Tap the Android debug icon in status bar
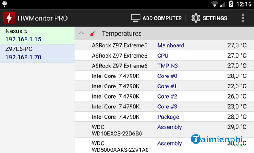254x153 pixels. pos(5,4)
